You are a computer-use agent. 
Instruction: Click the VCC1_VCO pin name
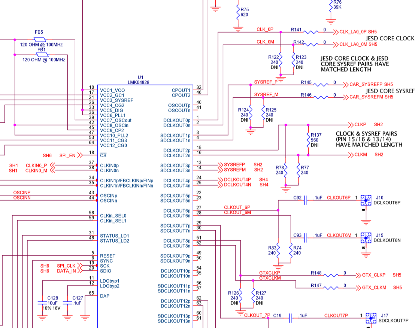point(112,90)
